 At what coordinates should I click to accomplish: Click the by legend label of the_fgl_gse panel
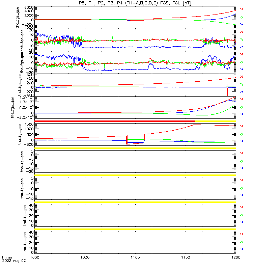pyautogui.click(x=242, y=242)
